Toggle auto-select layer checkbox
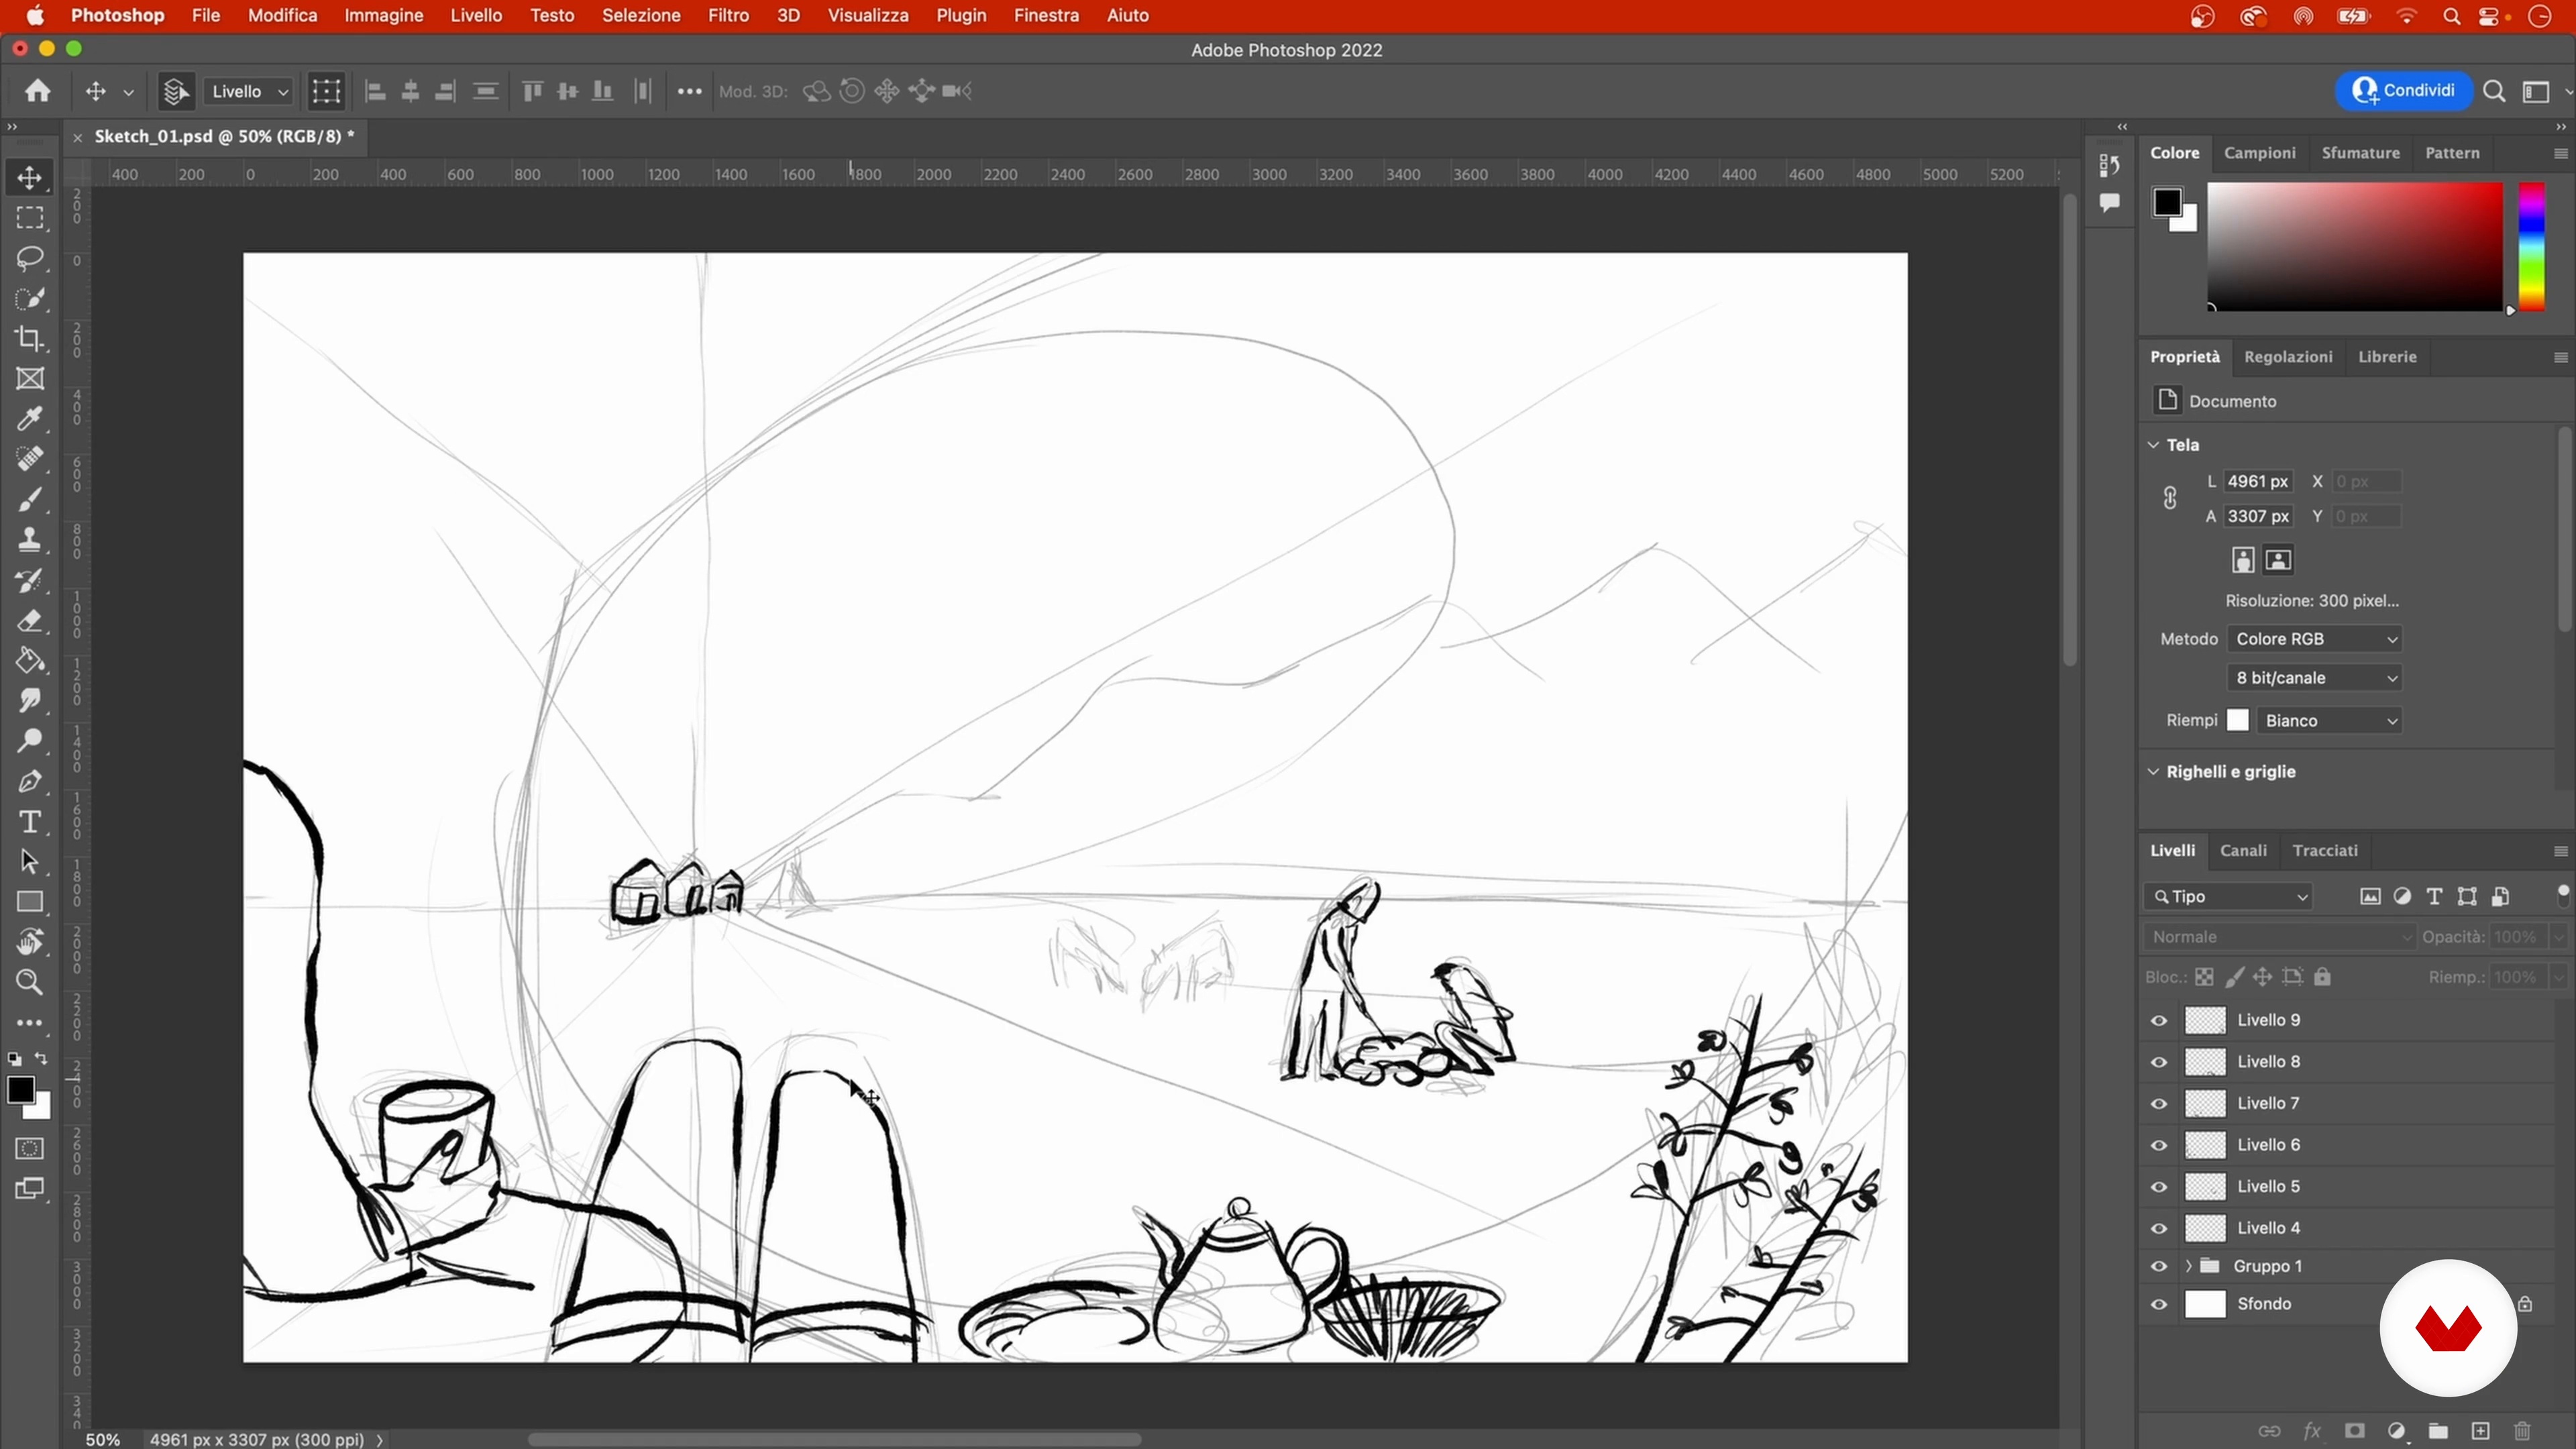Image resolution: width=2576 pixels, height=1449 pixels. click(x=175, y=91)
